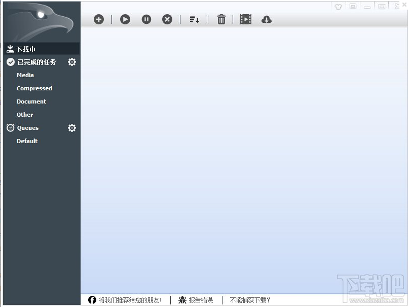The width and height of the screenshot is (409, 307).
Task: Pause downloads with the pause icon
Action: pos(146,19)
